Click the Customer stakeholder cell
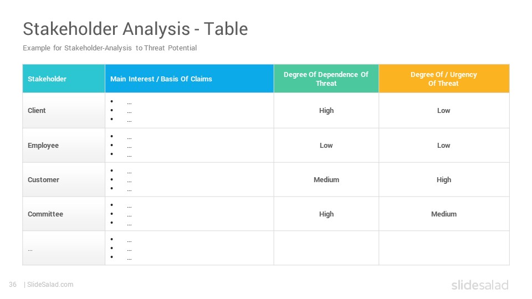The image size is (532, 299). point(64,179)
